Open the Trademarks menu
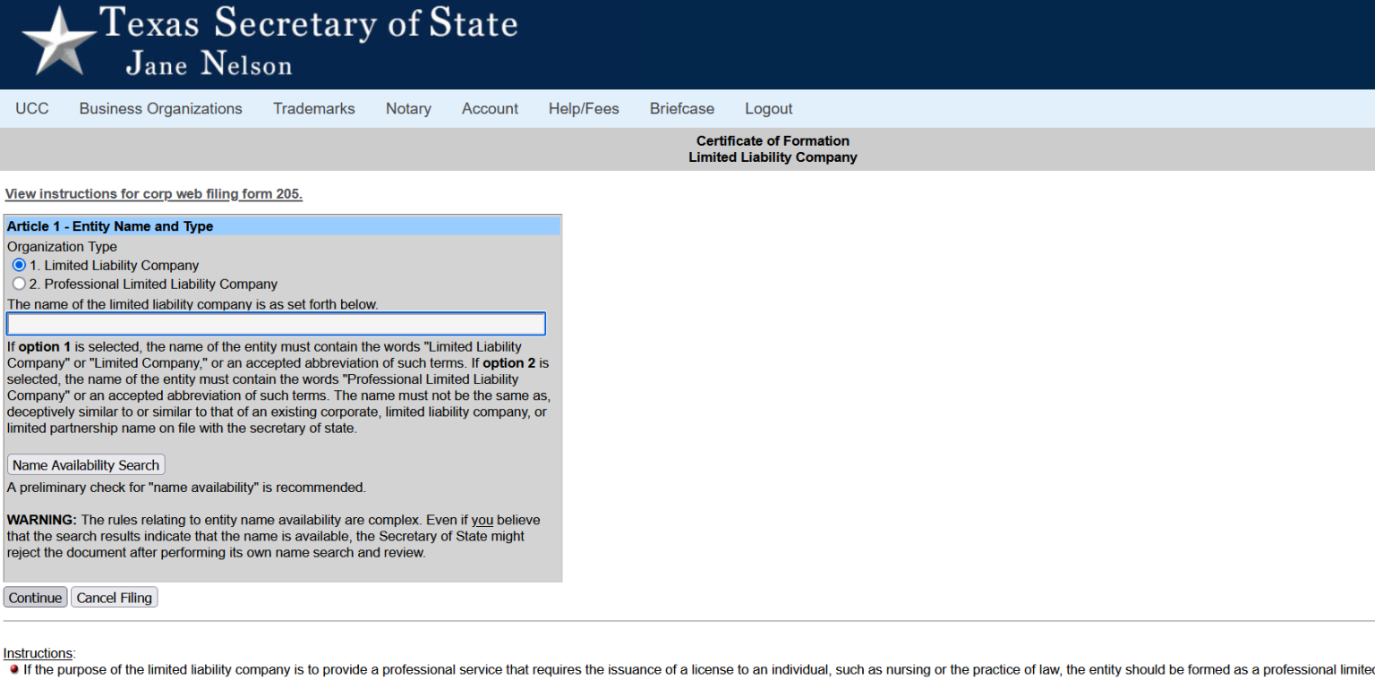Screen dimensions: 1375x688 tap(313, 108)
